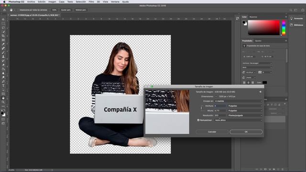
Task: Select the Blur tool
Action: 3,73
